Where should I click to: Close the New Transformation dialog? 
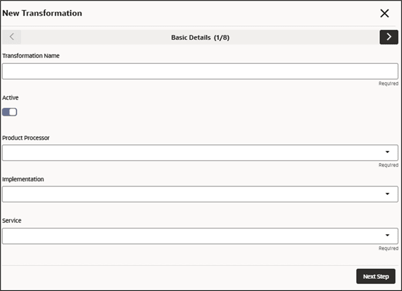coord(384,13)
